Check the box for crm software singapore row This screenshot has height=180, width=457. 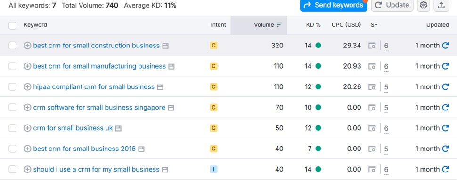pyautogui.click(x=13, y=108)
